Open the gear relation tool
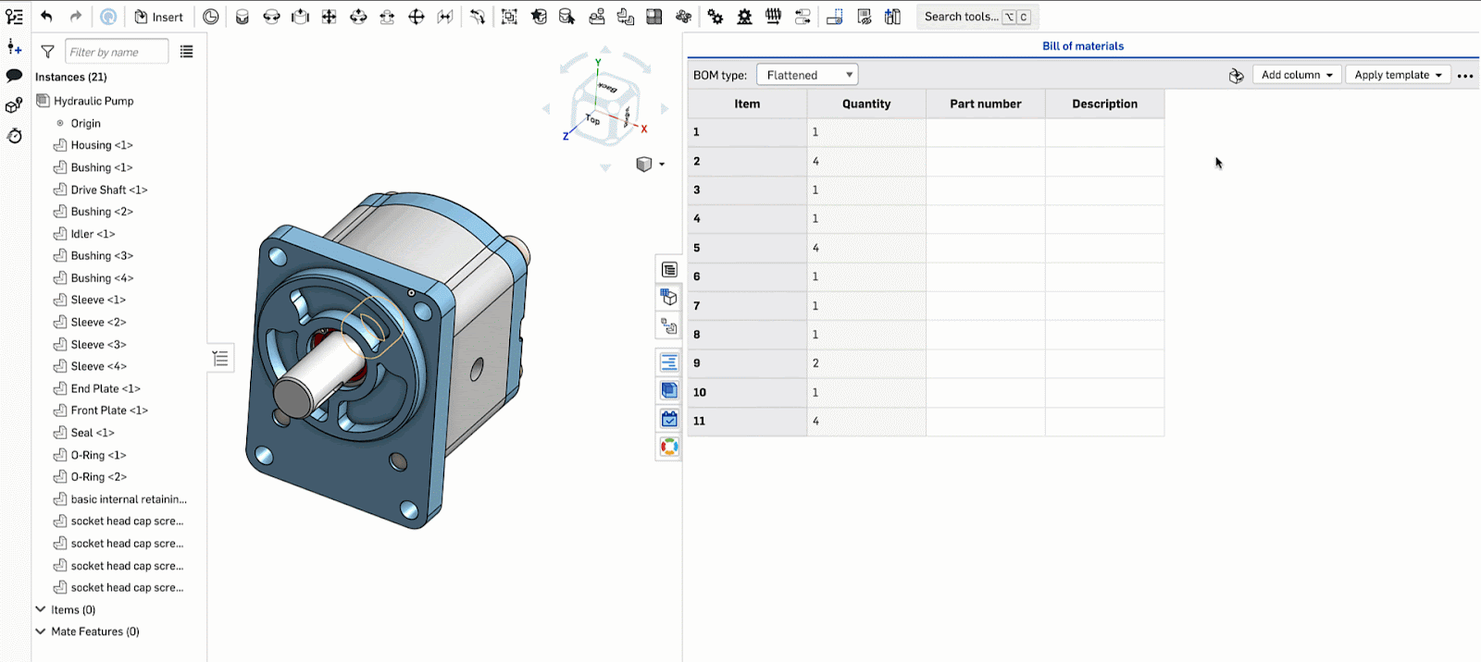1481x662 pixels. point(716,17)
